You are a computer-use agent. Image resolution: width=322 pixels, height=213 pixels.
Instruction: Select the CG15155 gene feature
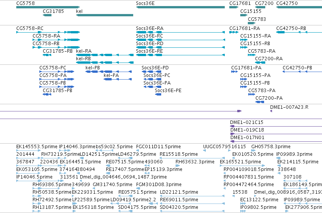pos(244,15)
